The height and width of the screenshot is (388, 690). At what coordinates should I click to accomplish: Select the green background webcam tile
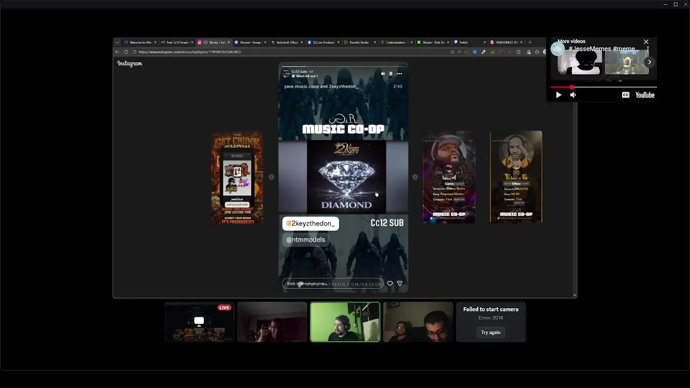(x=345, y=322)
